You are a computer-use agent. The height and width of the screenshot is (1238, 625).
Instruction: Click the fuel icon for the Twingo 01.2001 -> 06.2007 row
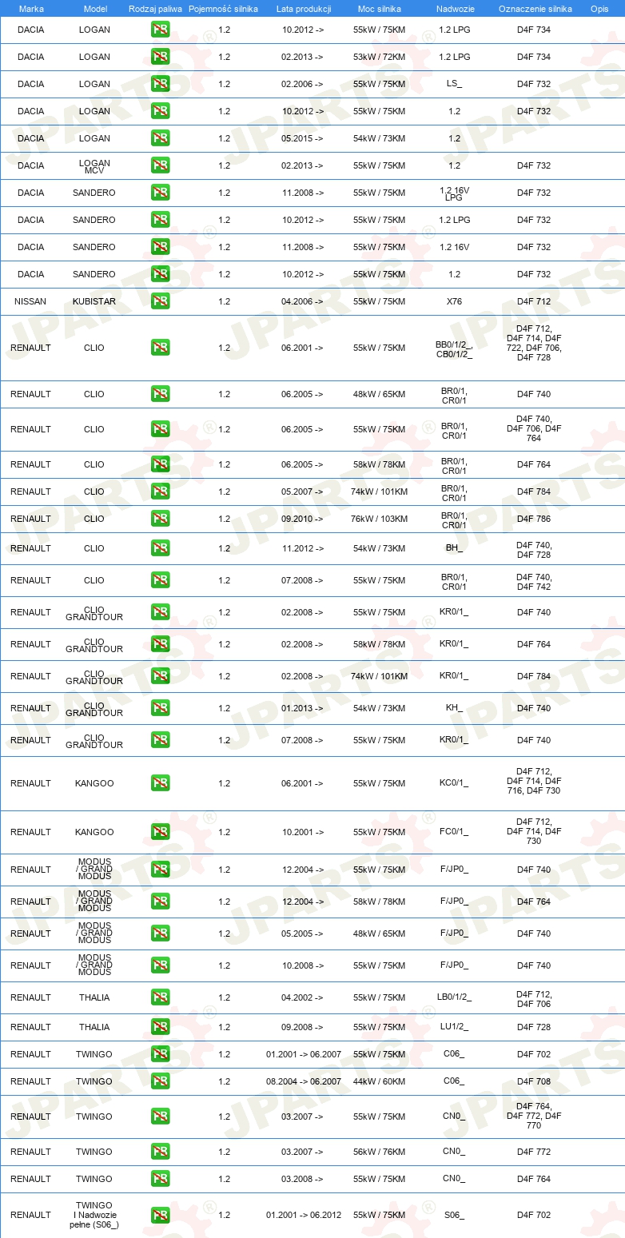(160, 1054)
